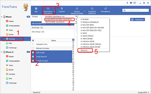
Task: Jump to letter A in alphabet index
Action: click(73, 40)
